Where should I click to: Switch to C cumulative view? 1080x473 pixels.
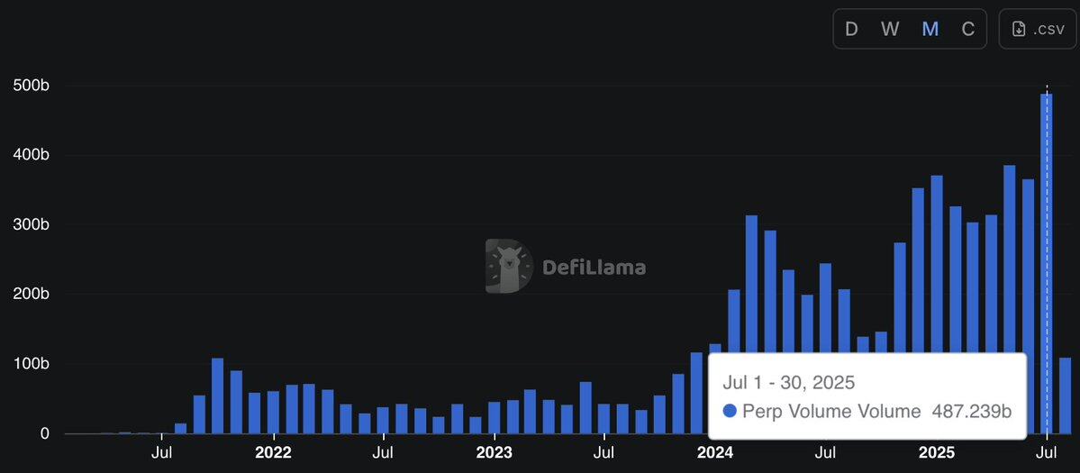pos(968,29)
